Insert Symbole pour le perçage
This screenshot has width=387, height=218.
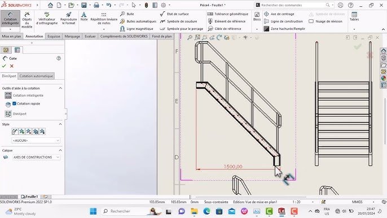tap(182, 29)
